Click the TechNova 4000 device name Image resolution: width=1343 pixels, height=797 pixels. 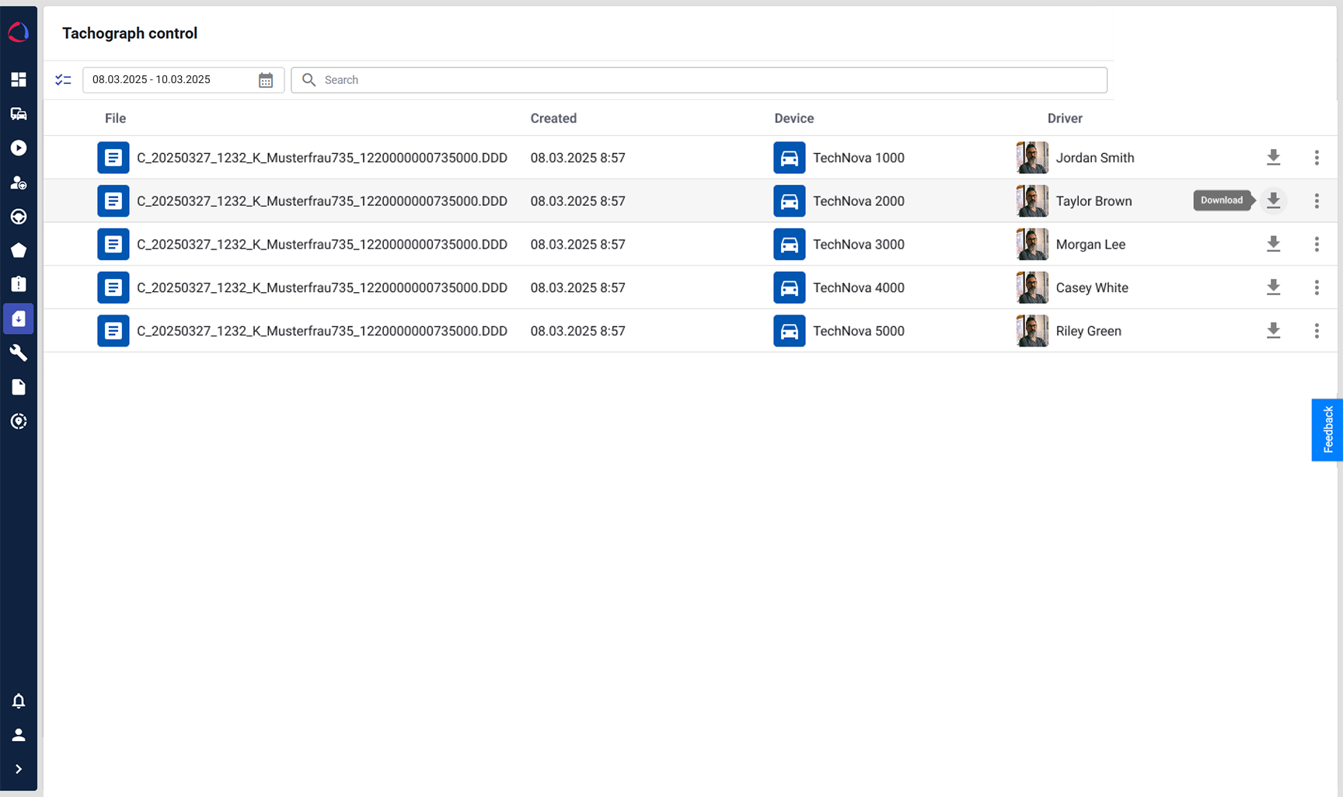pyautogui.click(x=858, y=287)
